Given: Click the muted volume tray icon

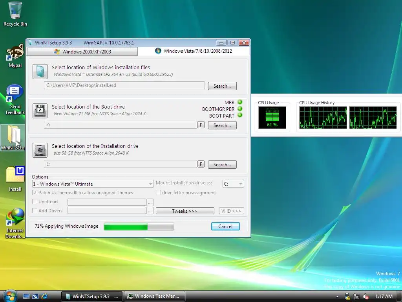Looking at the screenshot, I should click(x=366, y=296).
